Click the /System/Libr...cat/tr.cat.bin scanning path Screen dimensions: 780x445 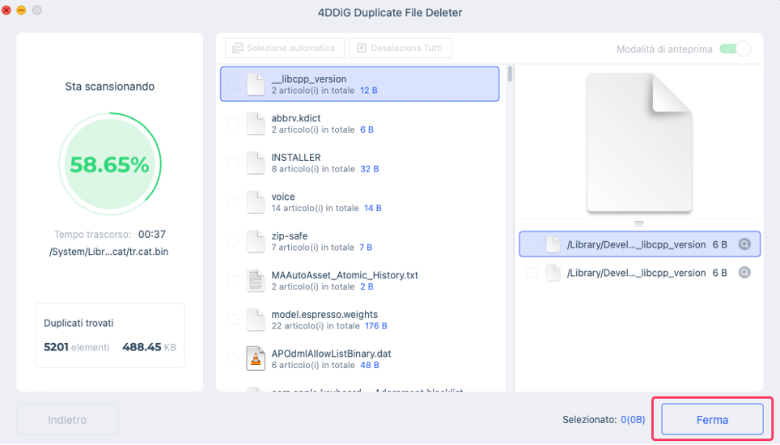coord(109,252)
